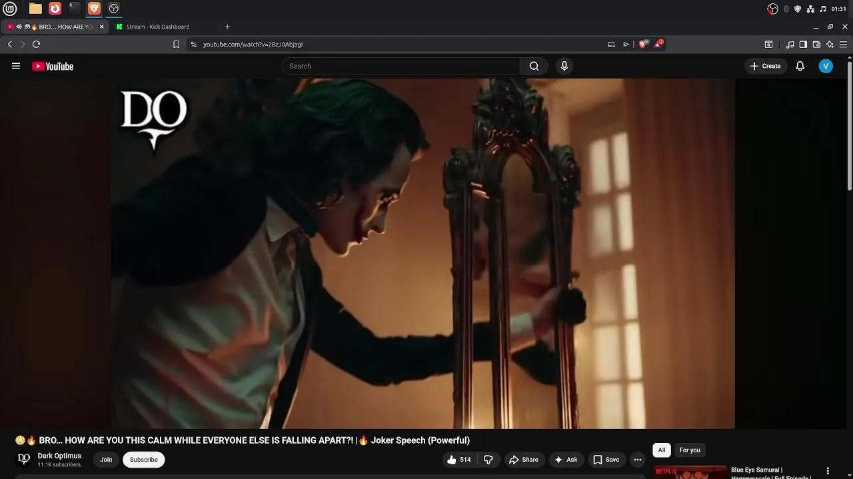Bookmark this page
853x479 pixels.
click(x=176, y=45)
